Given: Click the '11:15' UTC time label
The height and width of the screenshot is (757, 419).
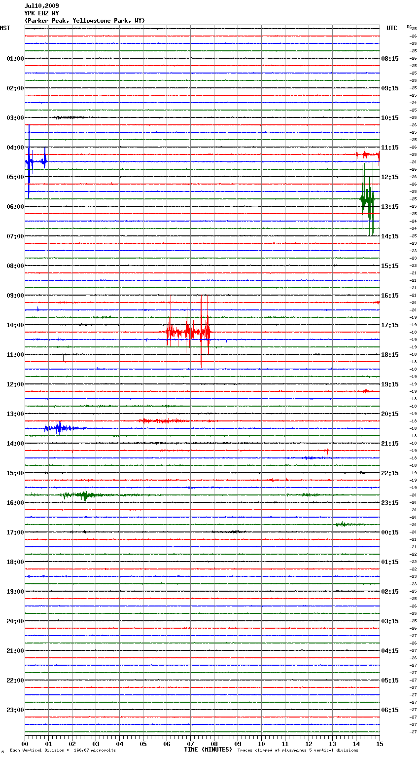Looking at the screenshot, I should pyautogui.click(x=390, y=148).
